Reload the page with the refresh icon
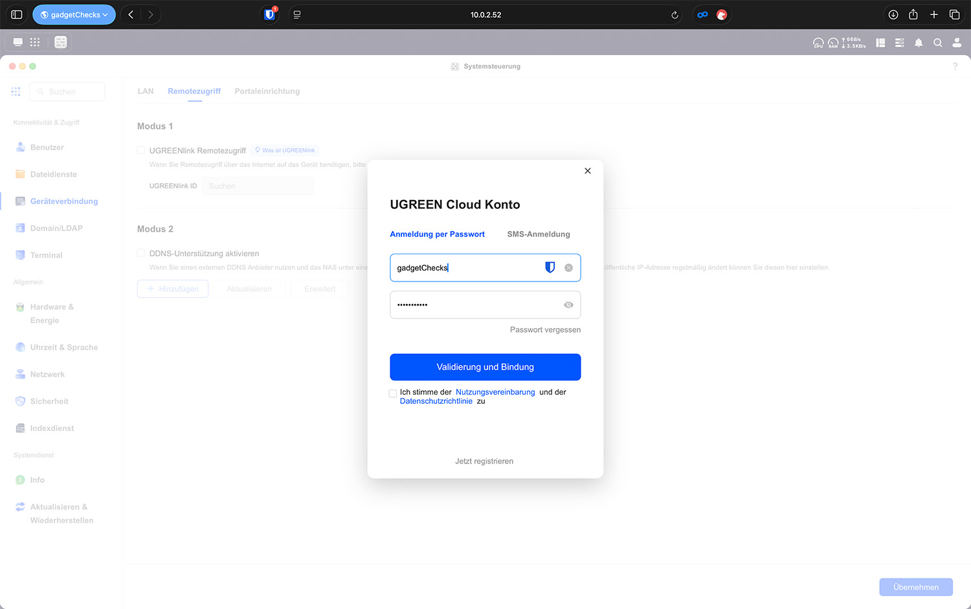 (x=675, y=15)
